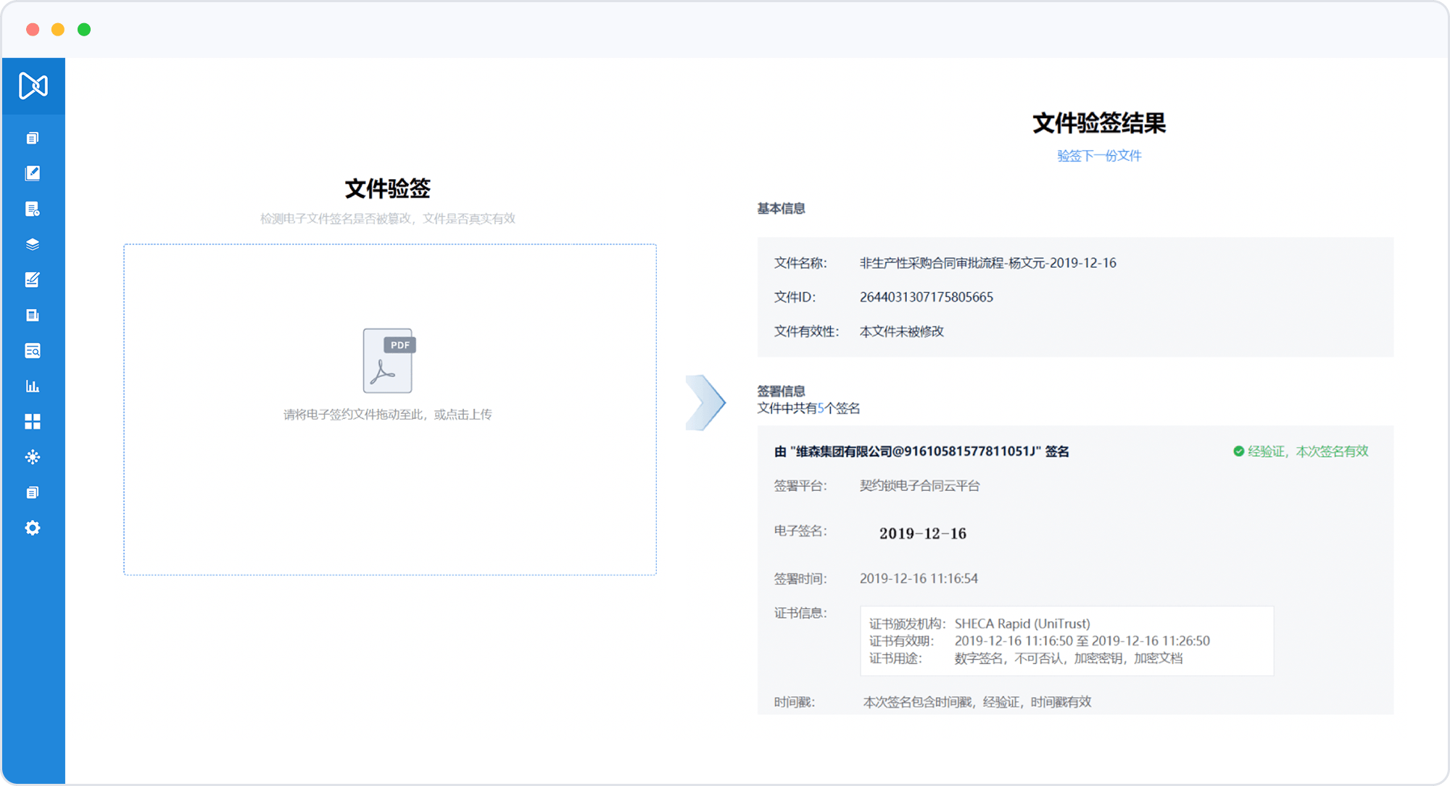Click the blue arrow between panels
The height and width of the screenshot is (786, 1450).
(705, 402)
